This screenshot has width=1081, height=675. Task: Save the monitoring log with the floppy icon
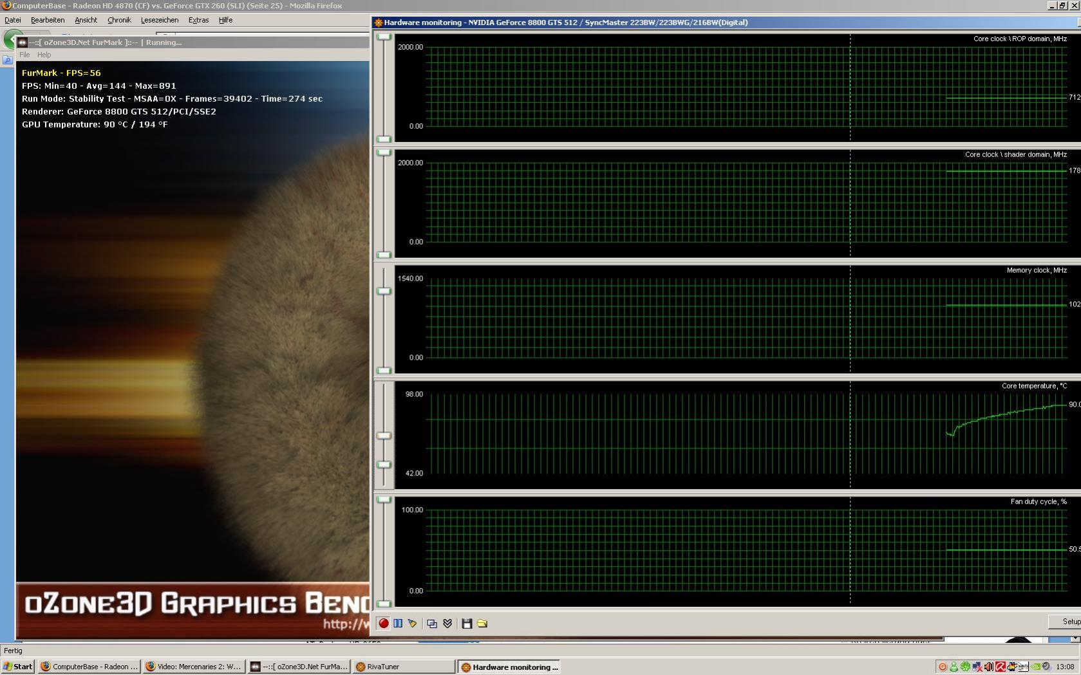point(467,623)
